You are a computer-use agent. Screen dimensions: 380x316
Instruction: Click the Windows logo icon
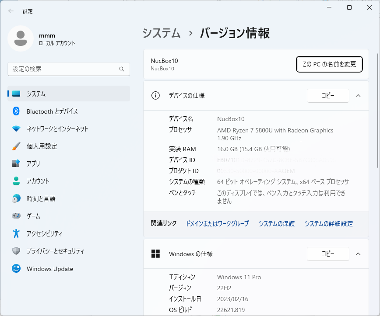[x=155, y=254]
